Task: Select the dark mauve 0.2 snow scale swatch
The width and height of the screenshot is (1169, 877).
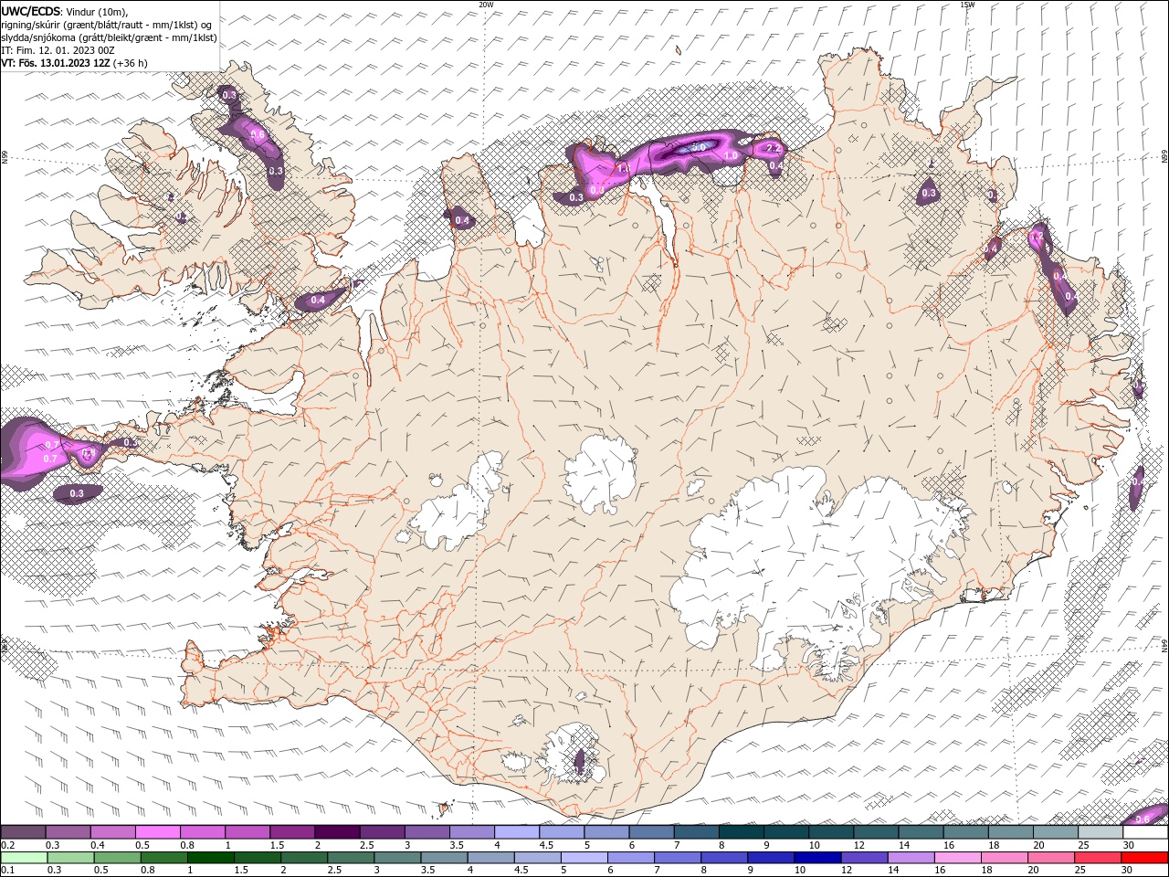Action: [23, 832]
